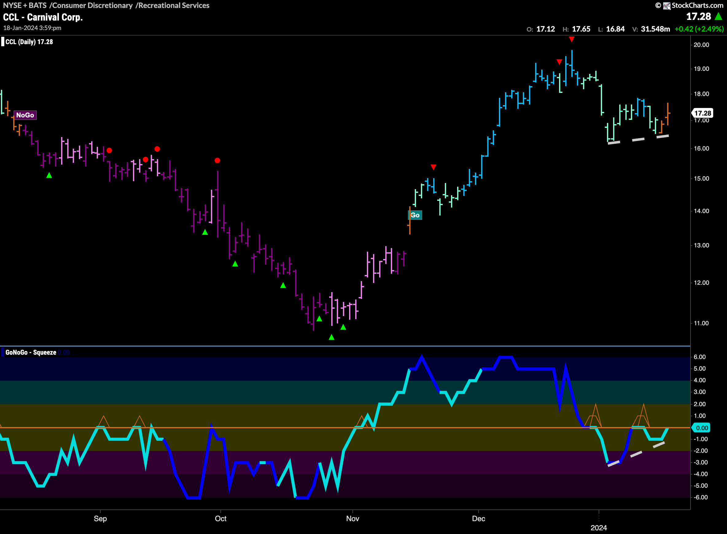This screenshot has width=727, height=534.
Task: Click the 6.00 oscillator axis label
Action: click(700, 357)
